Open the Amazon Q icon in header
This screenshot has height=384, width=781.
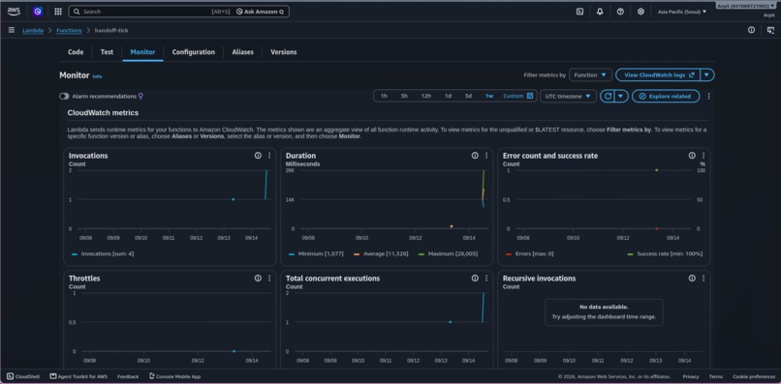pyautogui.click(x=38, y=11)
